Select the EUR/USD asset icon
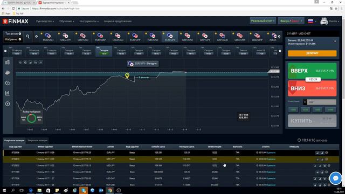The height and width of the screenshot is (194, 345). click(48, 36)
